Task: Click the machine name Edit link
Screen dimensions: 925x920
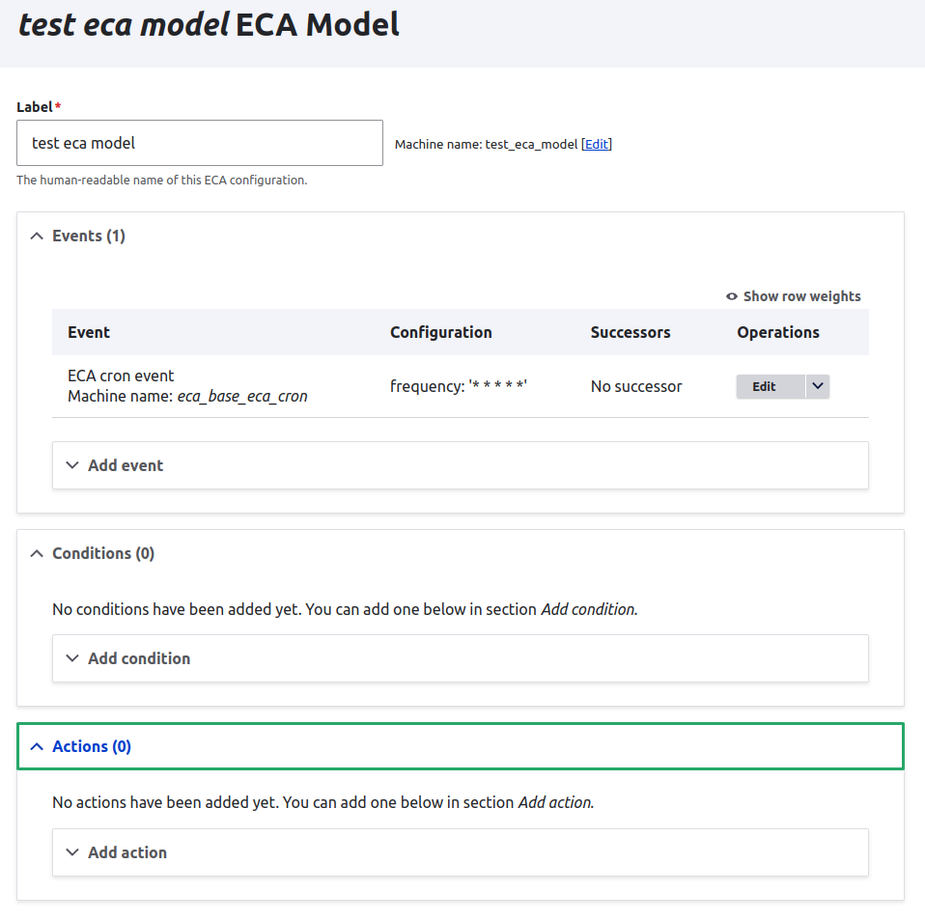Action: [597, 144]
